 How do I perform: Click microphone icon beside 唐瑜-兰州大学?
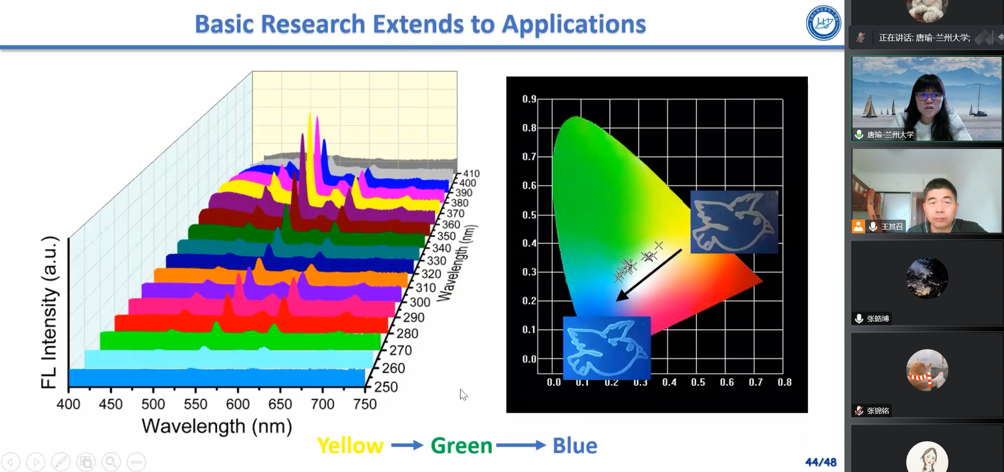tap(859, 135)
